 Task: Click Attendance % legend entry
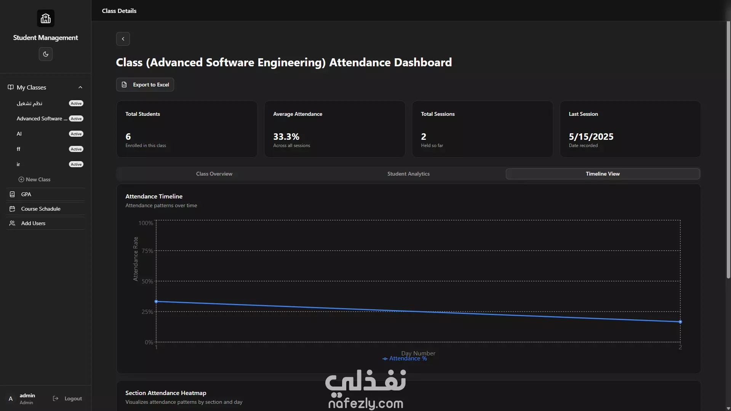tap(405, 358)
